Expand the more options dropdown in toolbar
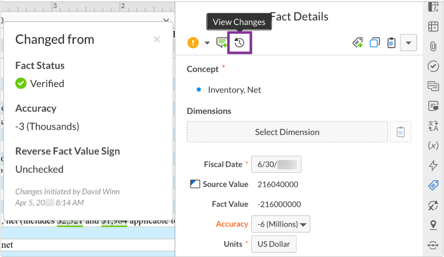Image resolution: width=444 pixels, height=257 pixels. (x=408, y=43)
